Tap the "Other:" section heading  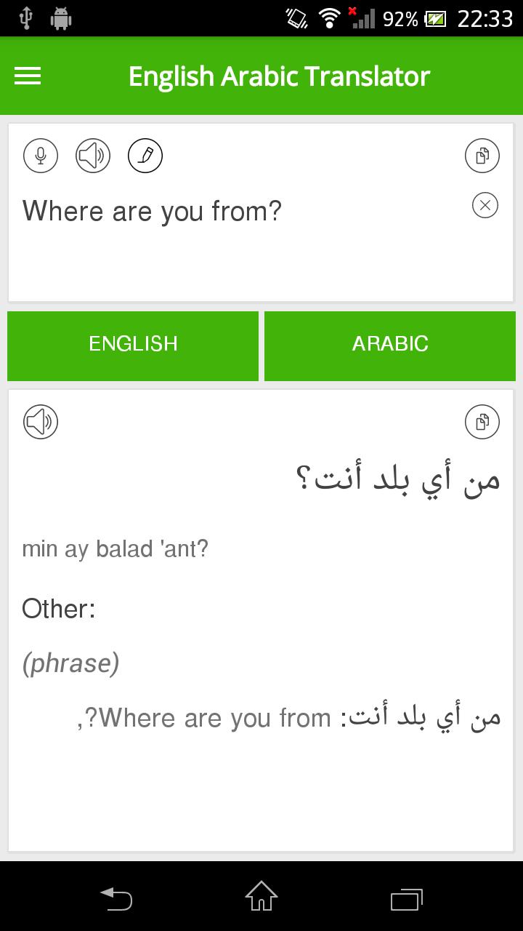tap(59, 609)
